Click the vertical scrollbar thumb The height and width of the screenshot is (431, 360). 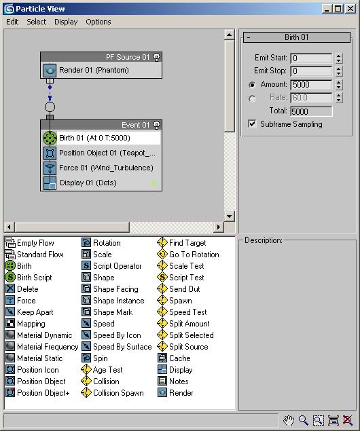pos(230,86)
